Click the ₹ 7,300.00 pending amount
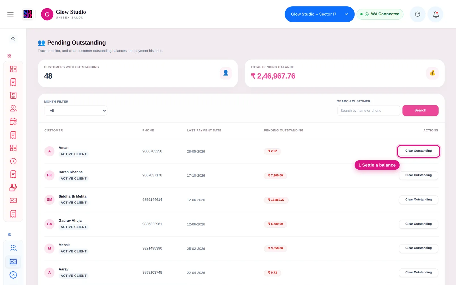Image resolution: width=456 pixels, height=285 pixels. point(275,176)
